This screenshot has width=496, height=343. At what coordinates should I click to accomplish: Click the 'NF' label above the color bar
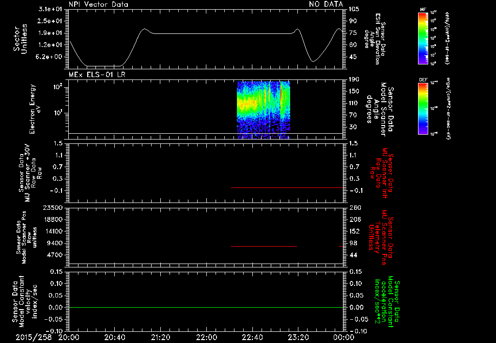[x=423, y=10]
